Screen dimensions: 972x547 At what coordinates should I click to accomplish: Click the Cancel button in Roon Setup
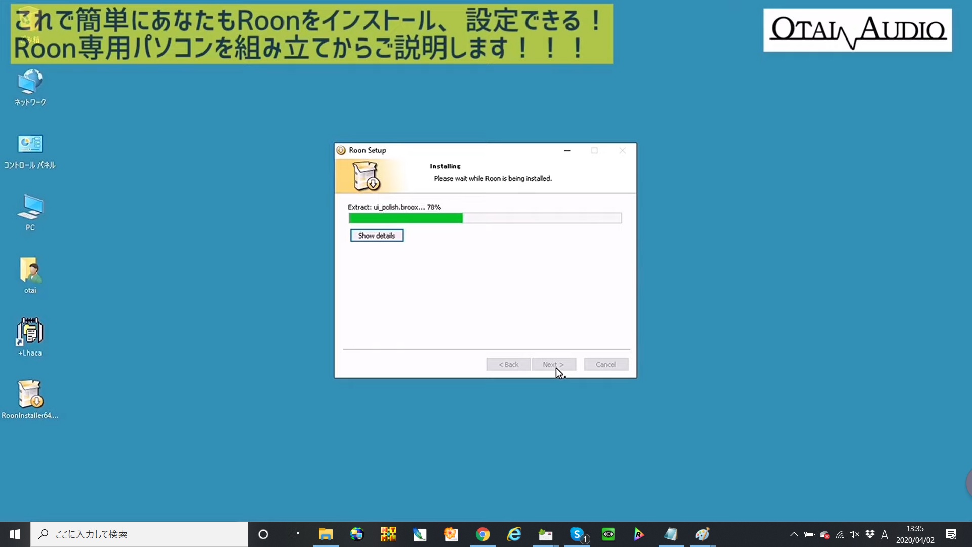coord(606,365)
